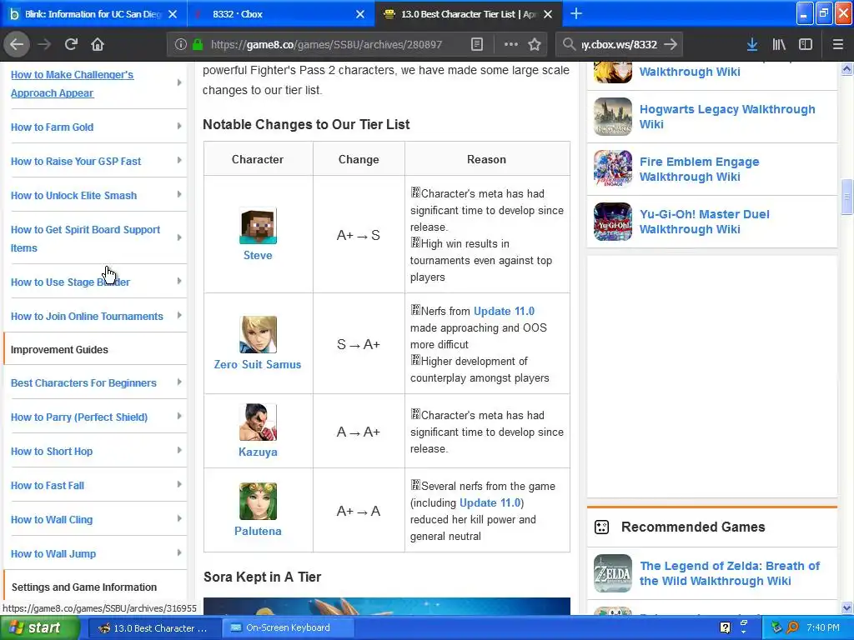This screenshot has width=854, height=640.
Task: Click the search go arrow
Action: point(671,44)
